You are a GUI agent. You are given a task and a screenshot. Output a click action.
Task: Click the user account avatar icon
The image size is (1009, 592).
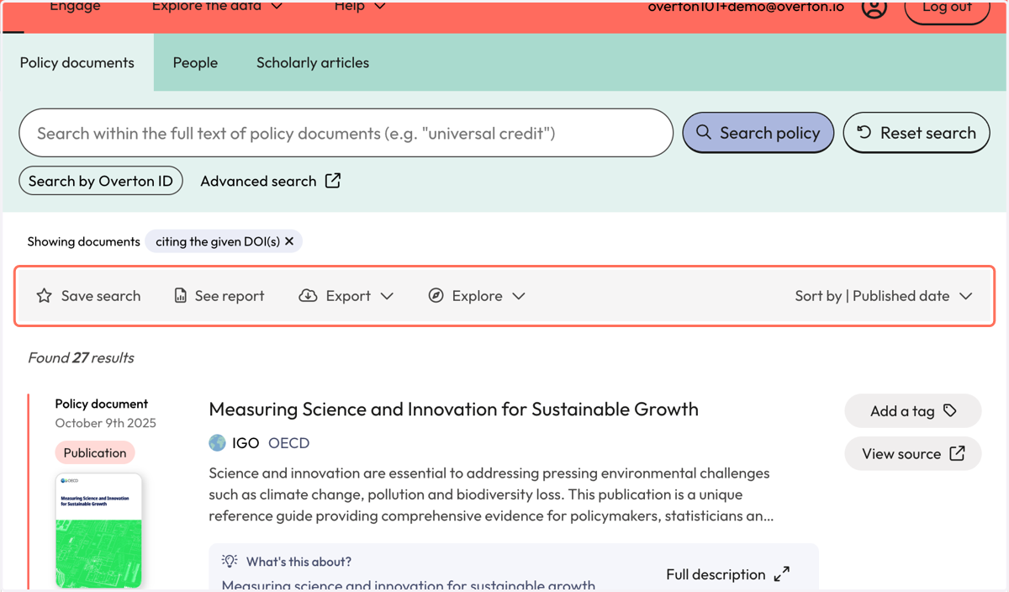click(874, 8)
